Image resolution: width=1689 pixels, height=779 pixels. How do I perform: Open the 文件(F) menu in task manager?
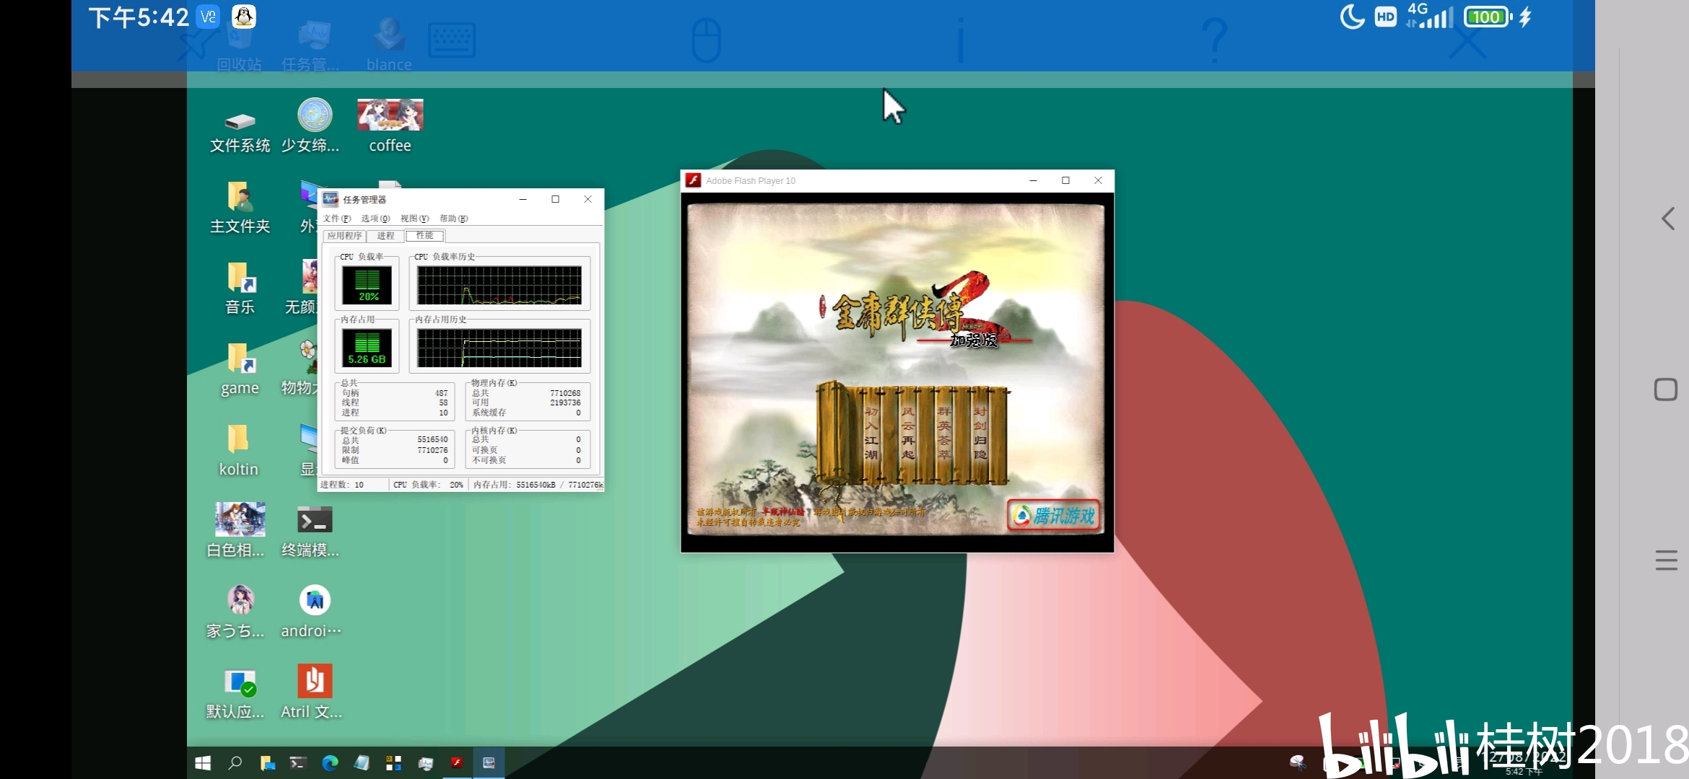pyautogui.click(x=336, y=219)
